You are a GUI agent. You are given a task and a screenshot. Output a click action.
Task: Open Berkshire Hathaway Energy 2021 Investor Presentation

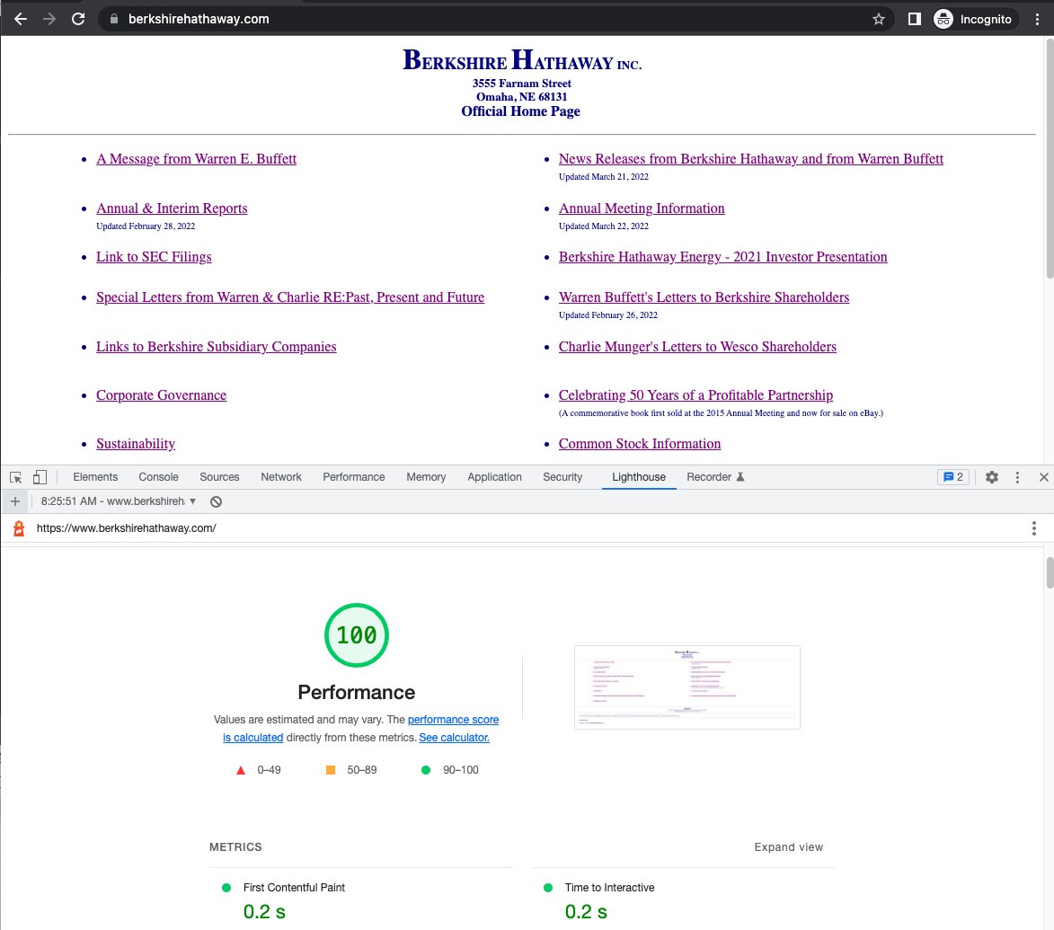click(x=722, y=257)
